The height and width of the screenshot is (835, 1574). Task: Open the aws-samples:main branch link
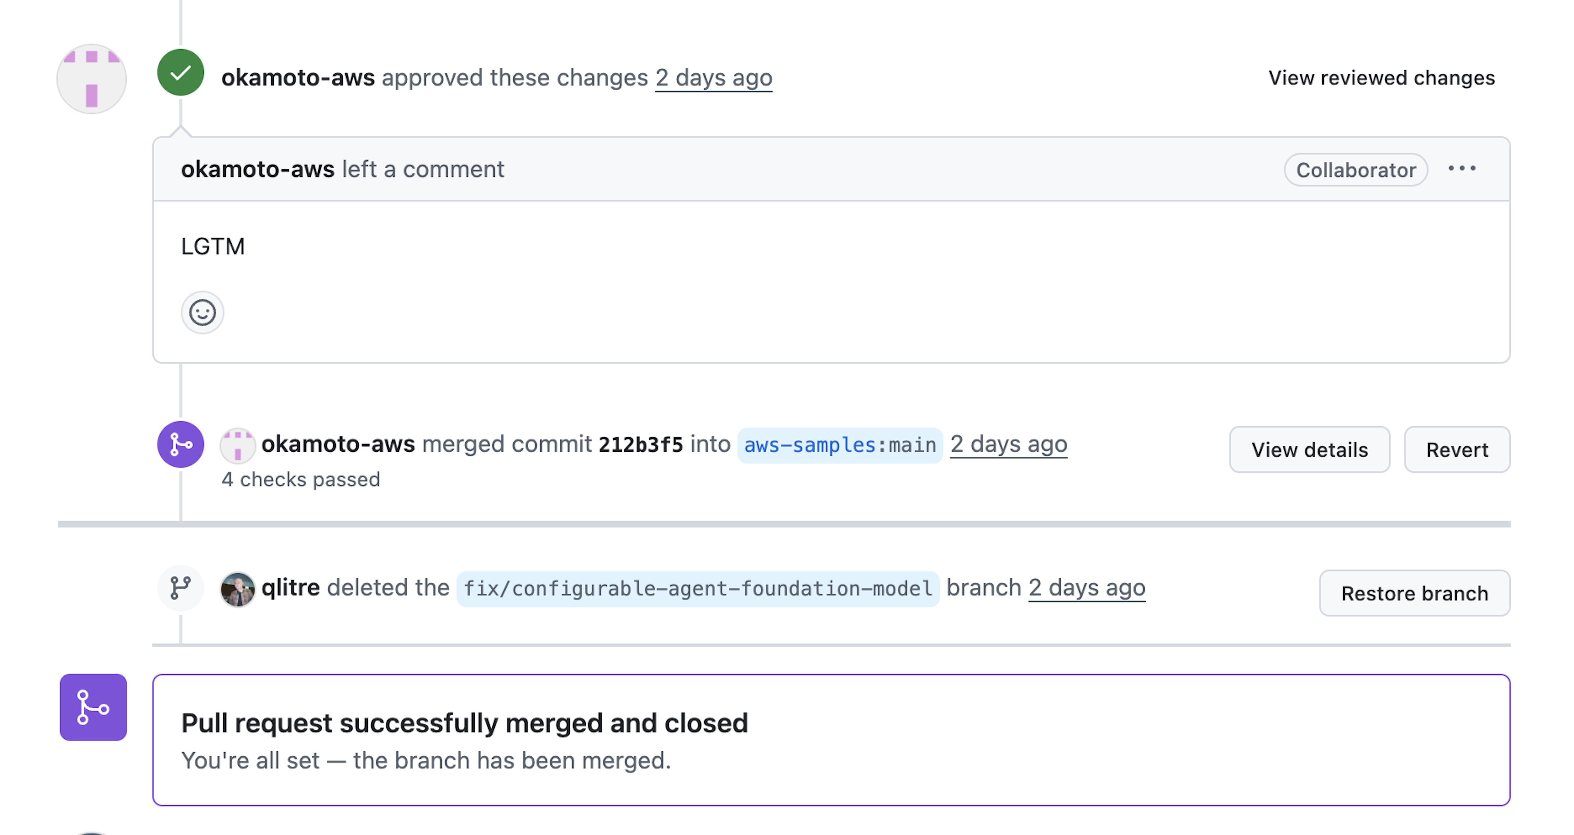(839, 445)
